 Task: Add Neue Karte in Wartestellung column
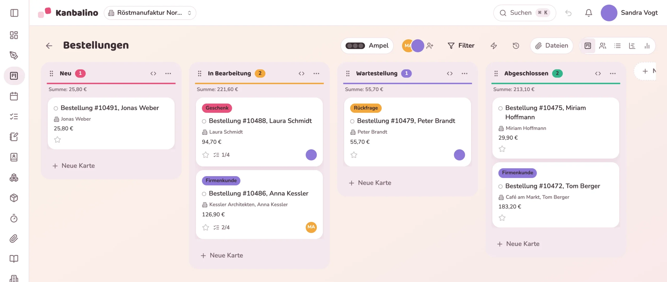pos(370,183)
